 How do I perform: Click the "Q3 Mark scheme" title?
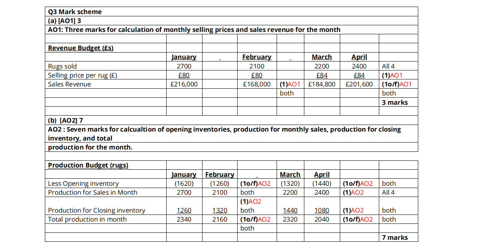point(75,12)
